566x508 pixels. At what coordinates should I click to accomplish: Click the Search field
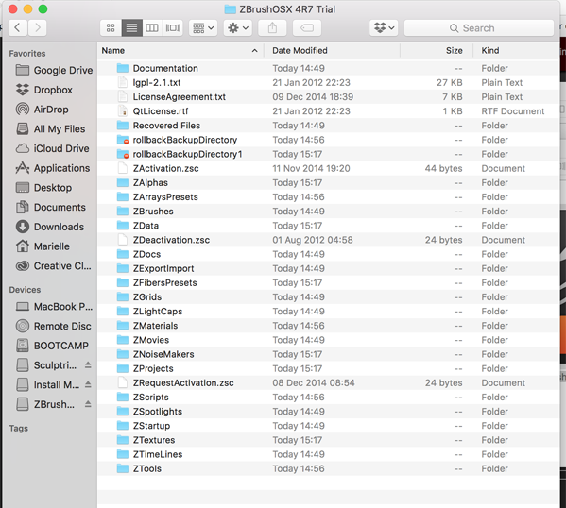(479, 27)
